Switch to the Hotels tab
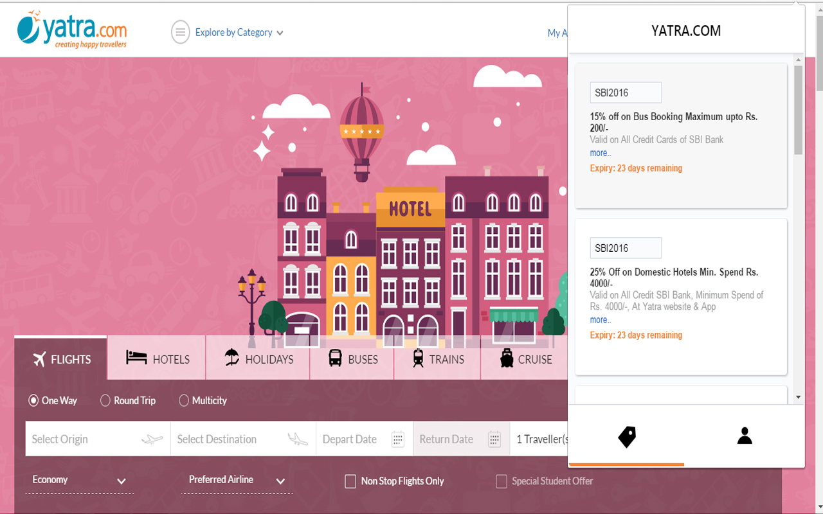Viewport: 823px width, 514px height. pos(157,359)
